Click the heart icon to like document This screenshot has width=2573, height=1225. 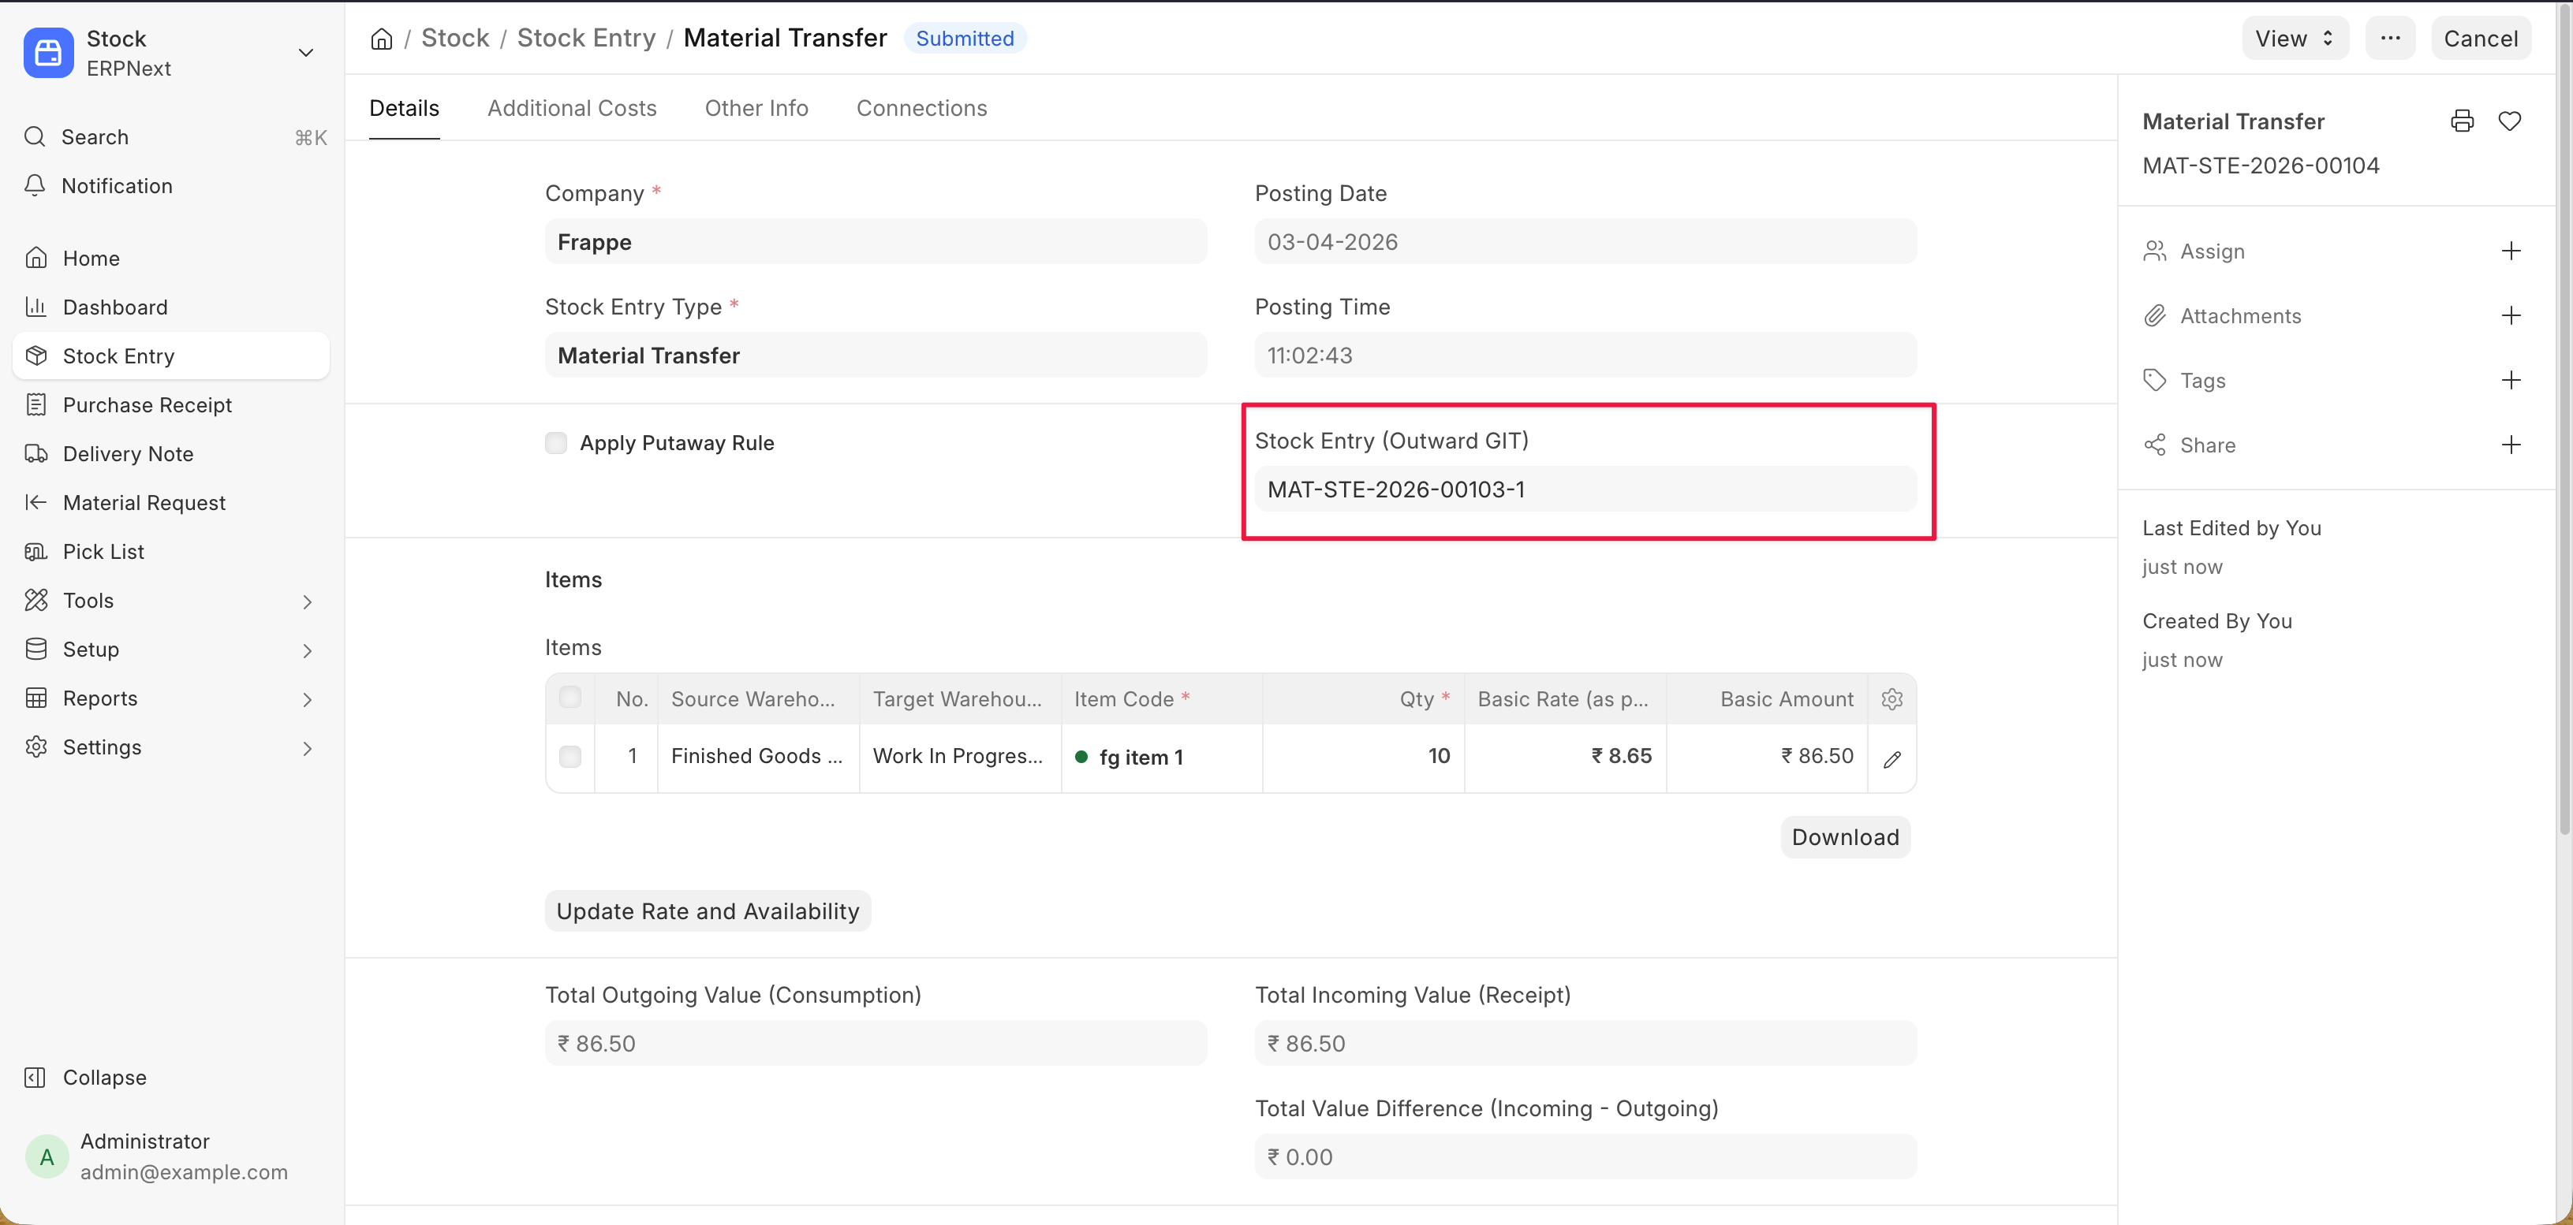pyautogui.click(x=2509, y=121)
